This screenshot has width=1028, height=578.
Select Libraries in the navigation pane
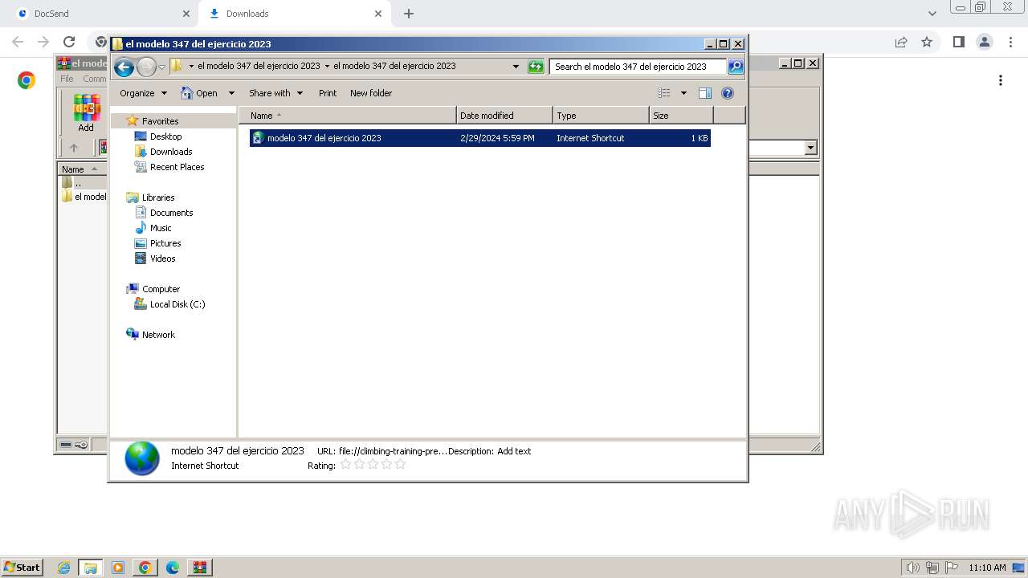point(157,197)
